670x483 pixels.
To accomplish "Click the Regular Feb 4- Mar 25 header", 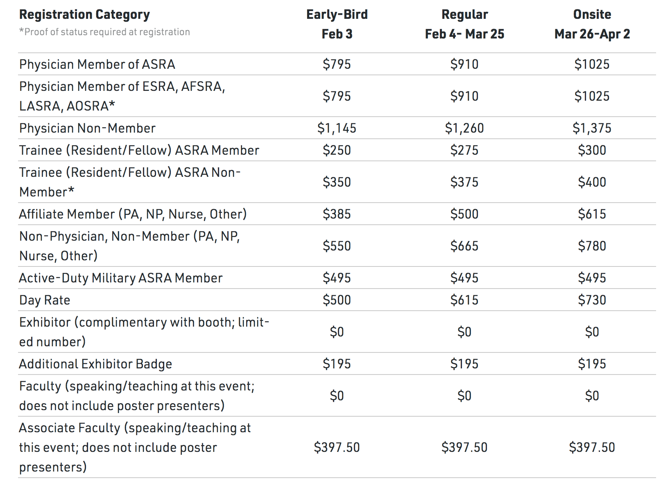I will click(464, 24).
